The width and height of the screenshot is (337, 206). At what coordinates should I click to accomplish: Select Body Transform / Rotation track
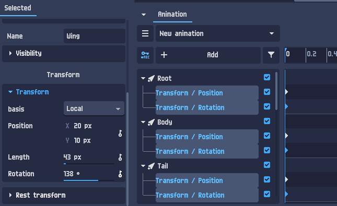pyautogui.click(x=207, y=151)
